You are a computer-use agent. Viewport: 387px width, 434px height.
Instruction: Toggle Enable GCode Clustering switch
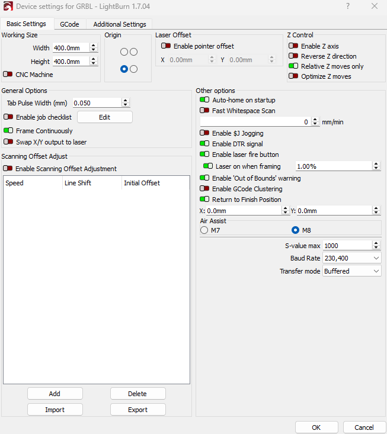[204, 188]
